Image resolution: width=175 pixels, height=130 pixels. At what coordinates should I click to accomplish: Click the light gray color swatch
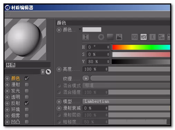click(92, 30)
